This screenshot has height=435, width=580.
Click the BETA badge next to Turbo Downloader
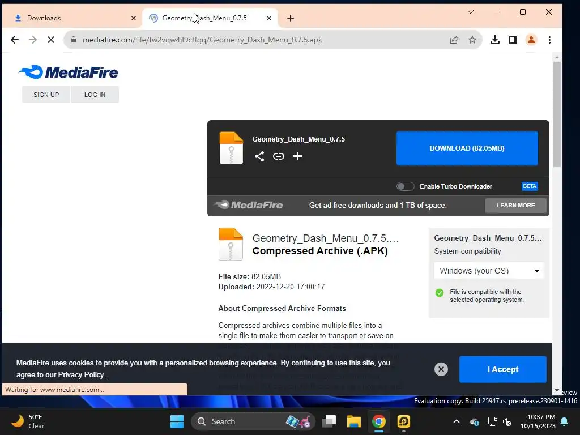[530, 186]
